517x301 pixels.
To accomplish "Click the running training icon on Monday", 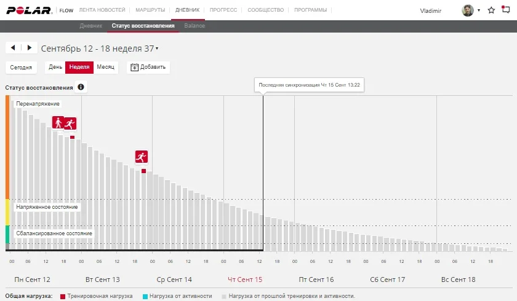I will pos(70,124).
